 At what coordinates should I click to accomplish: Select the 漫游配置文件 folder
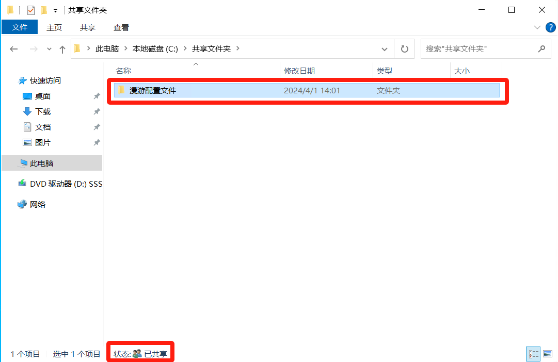coord(153,90)
